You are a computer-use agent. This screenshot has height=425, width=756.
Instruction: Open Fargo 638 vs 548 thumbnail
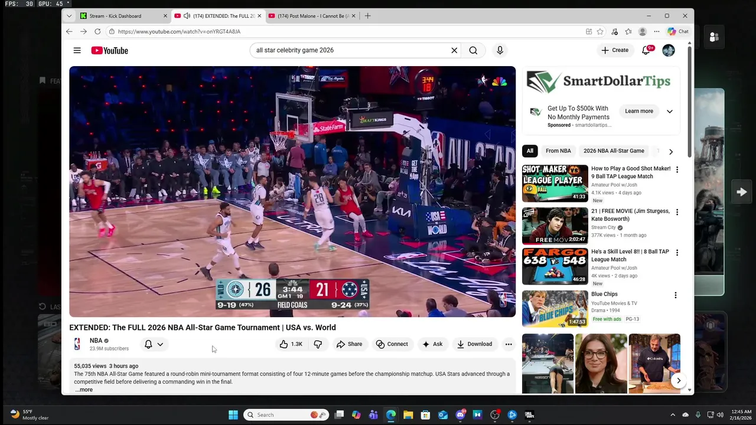(x=555, y=266)
